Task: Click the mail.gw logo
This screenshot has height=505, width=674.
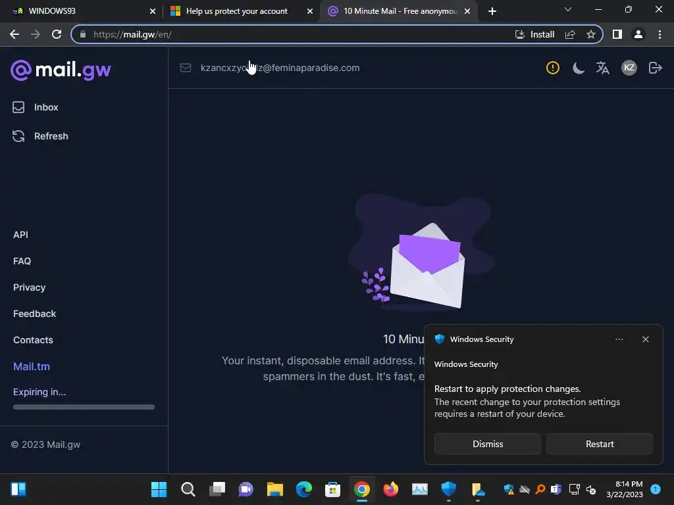Action: point(61,70)
